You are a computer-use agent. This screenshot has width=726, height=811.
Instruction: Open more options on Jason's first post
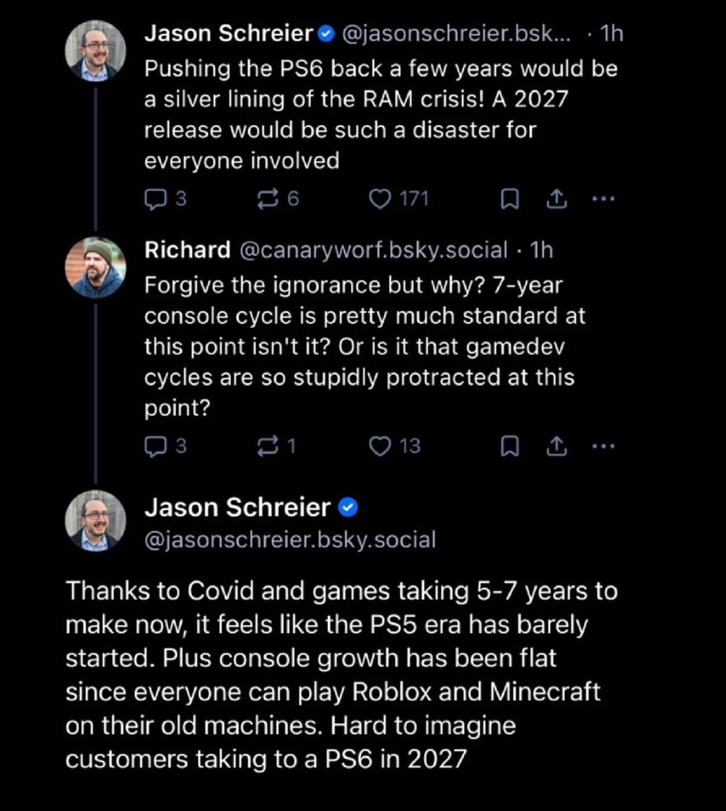tap(603, 198)
